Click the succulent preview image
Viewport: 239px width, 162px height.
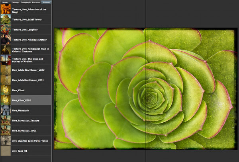146,89
